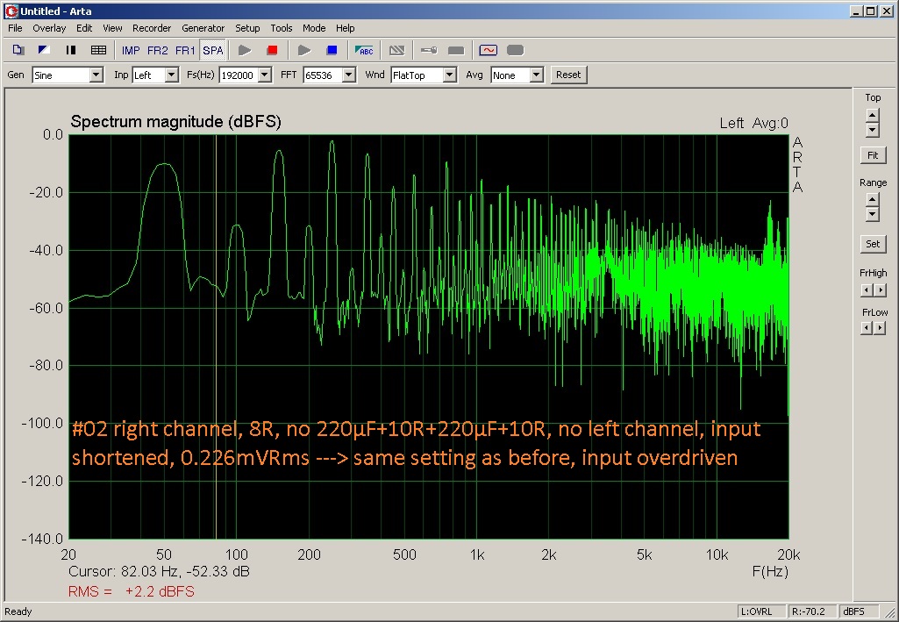899x622 pixels.
Task: Click the gray rectangle toolbar icon
Action: [456, 51]
